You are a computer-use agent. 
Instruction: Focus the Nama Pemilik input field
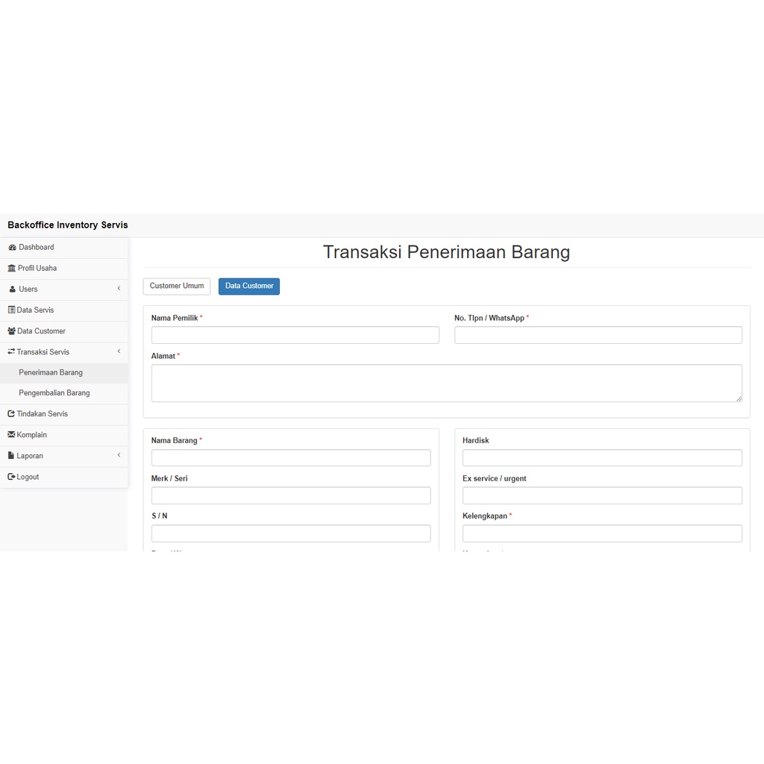pyautogui.click(x=295, y=335)
